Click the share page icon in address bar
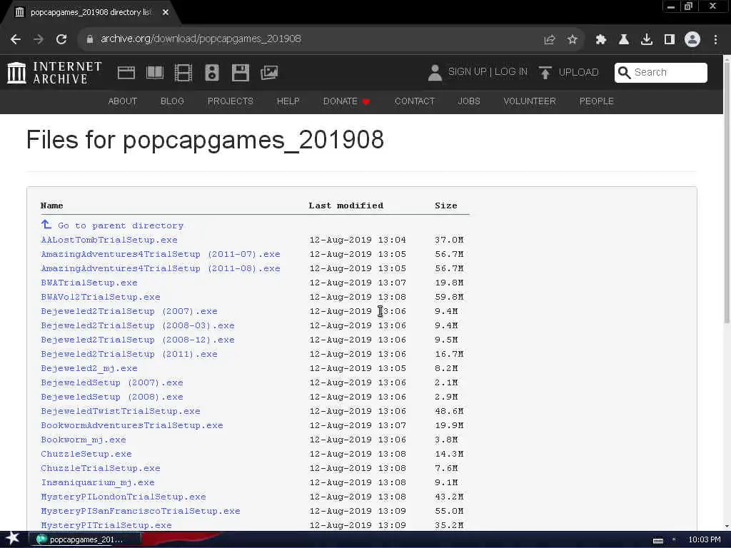The height and width of the screenshot is (548, 731). pos(550,40)
